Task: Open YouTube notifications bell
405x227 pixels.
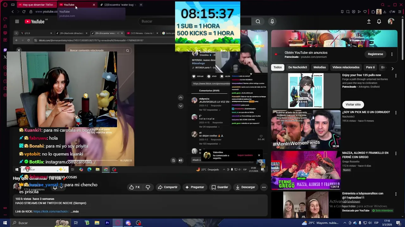Action: 379,21
